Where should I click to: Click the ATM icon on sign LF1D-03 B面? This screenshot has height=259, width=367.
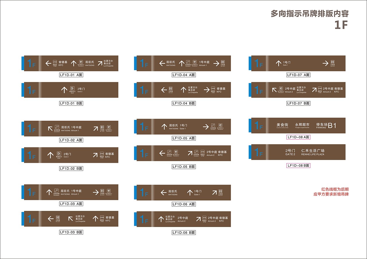coord(102,218)
